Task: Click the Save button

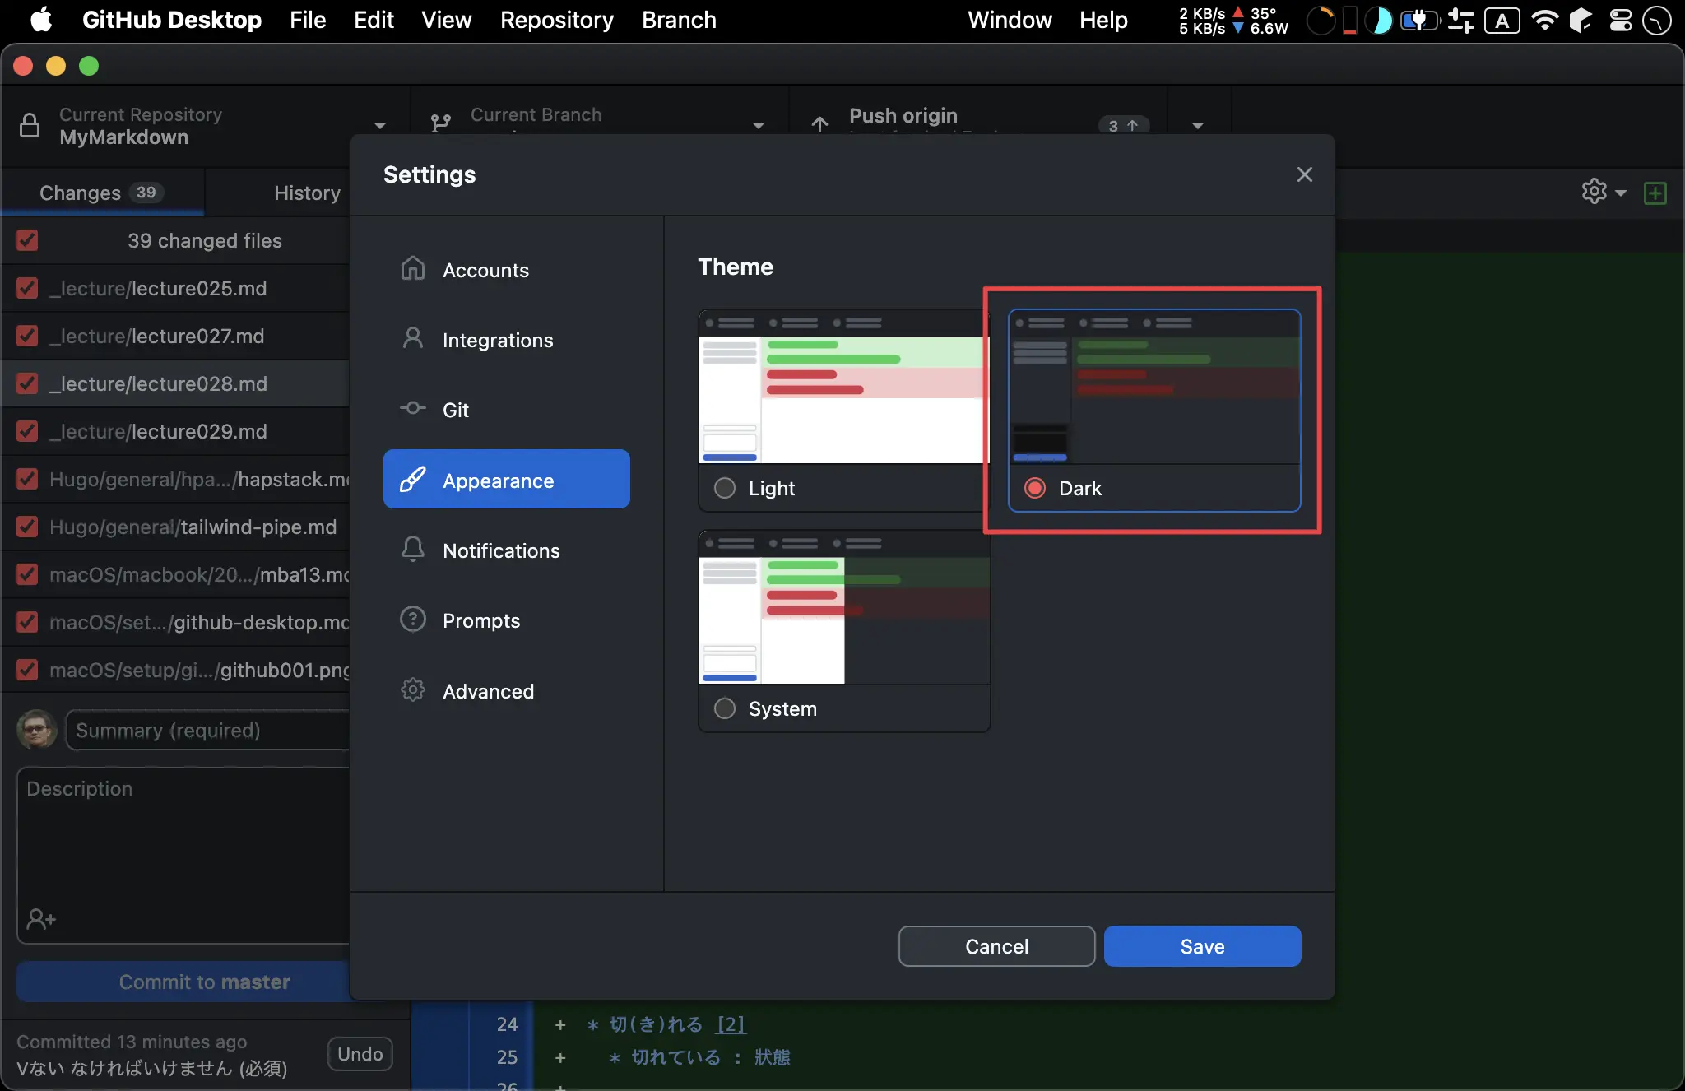Action: point(1202,946)
